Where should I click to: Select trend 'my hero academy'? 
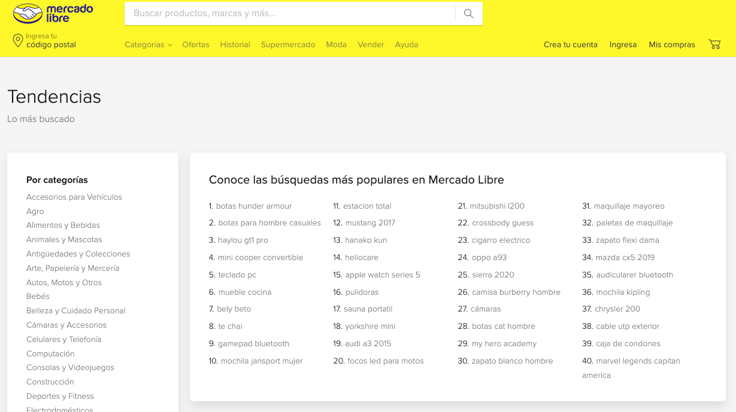[504, 344]
